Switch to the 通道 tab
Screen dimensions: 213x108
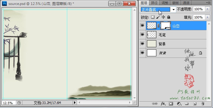pyautogui.click(x=186, y=3)
